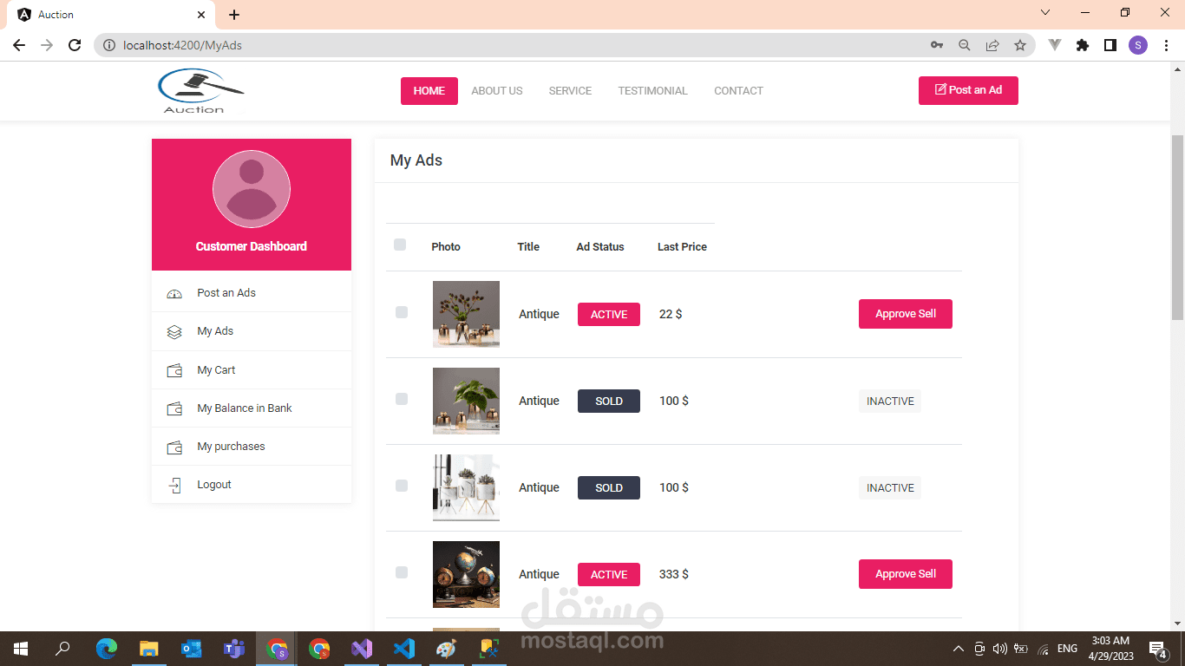This screenshot has height=666, width=1185.
Task: Open My Balance in Bank sidebar item
Action: pyautogui.click(x=252, y=408)
